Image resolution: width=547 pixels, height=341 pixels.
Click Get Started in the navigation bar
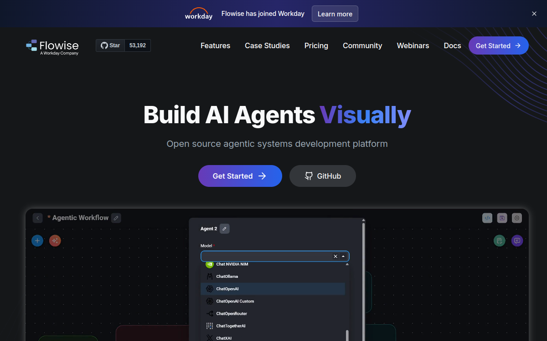click(498, 45)
